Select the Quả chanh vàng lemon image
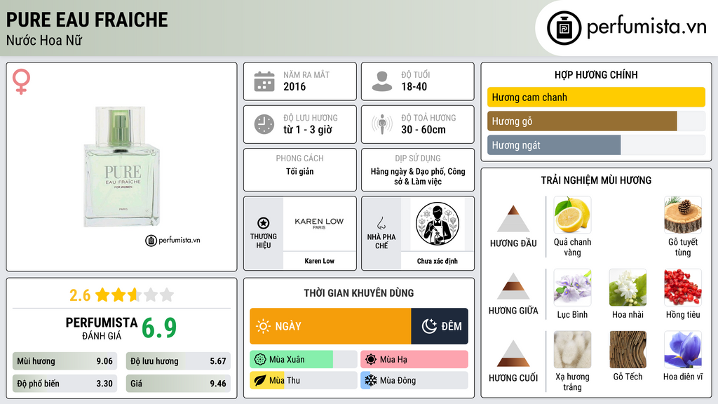Viewport: 718px width, 404px height. tap(572, 215)
